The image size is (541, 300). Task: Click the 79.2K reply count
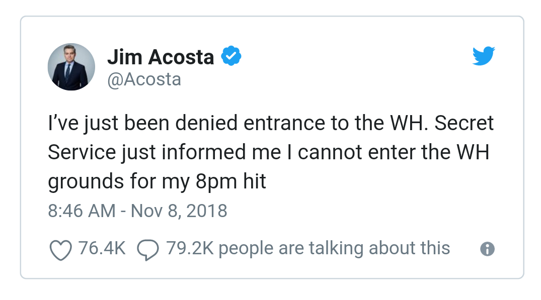click(190, 248)
